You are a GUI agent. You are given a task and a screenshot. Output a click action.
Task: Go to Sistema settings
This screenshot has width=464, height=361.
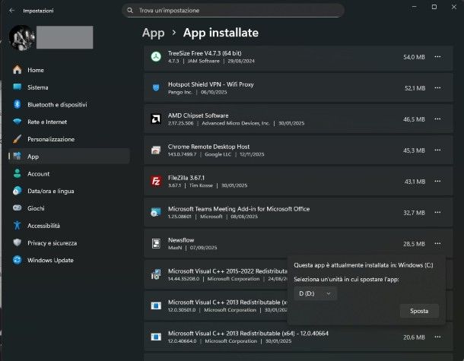click(x=69, y=87)
